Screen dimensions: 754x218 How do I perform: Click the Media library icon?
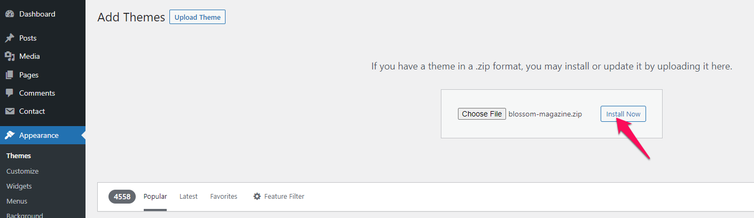coord(10,57)
